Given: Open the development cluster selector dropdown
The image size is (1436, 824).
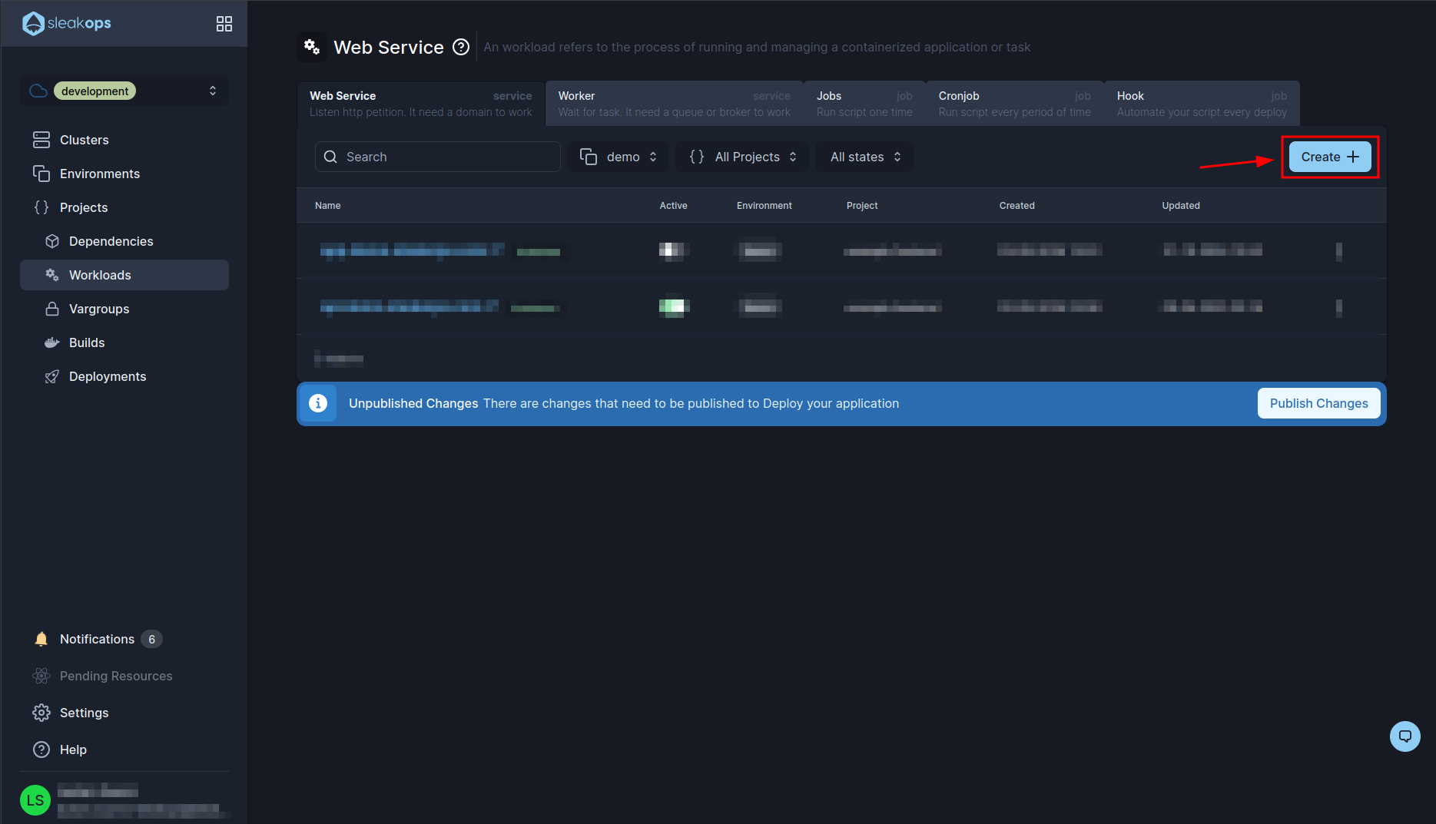Looking at the screenshot, I should tap(124, 91).
